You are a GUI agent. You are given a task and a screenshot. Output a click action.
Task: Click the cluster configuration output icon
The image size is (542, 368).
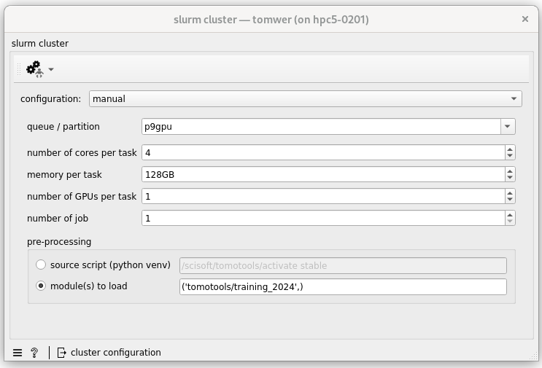point(61,353)
